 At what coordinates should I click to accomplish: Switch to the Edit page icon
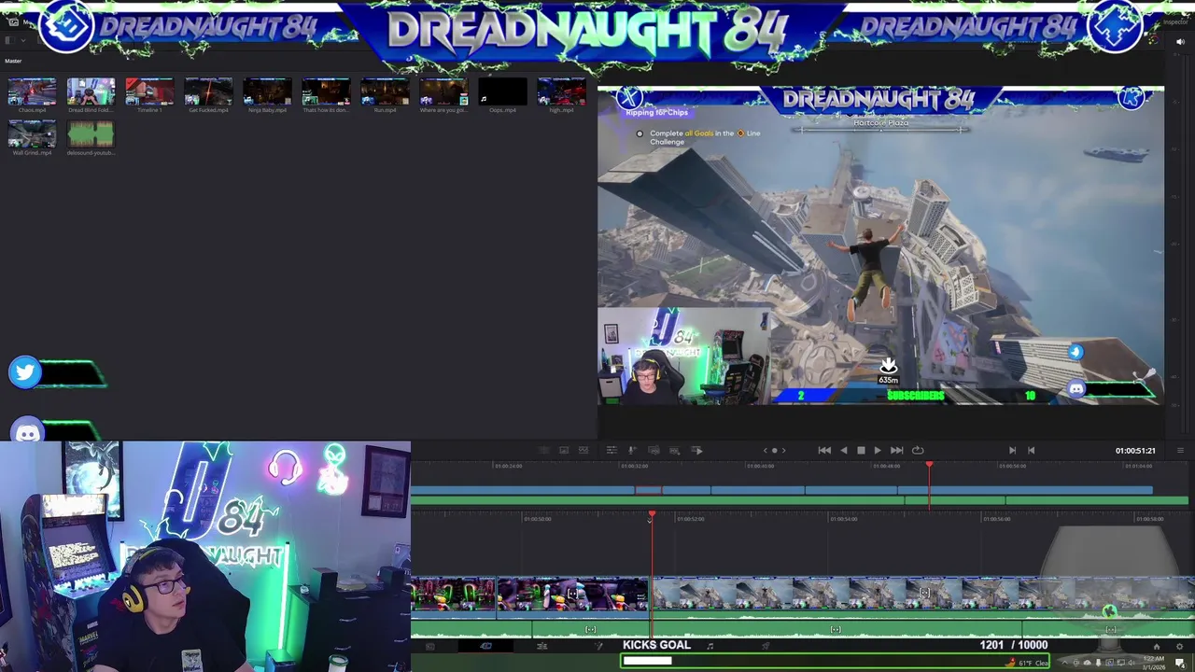pyautogui.click(x=541, y=646)
